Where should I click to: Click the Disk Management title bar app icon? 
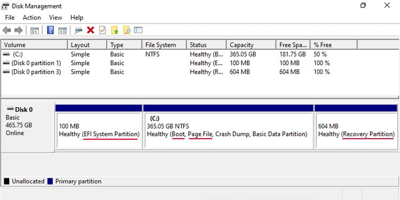click(5, 6)
